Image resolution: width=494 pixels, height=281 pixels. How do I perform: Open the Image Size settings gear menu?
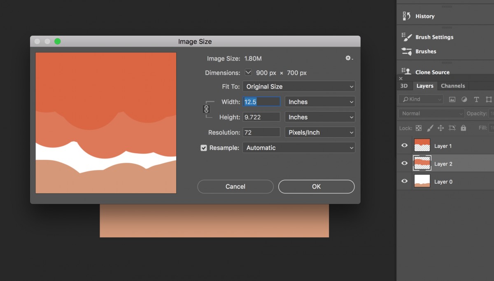click(x=348, y=58)
